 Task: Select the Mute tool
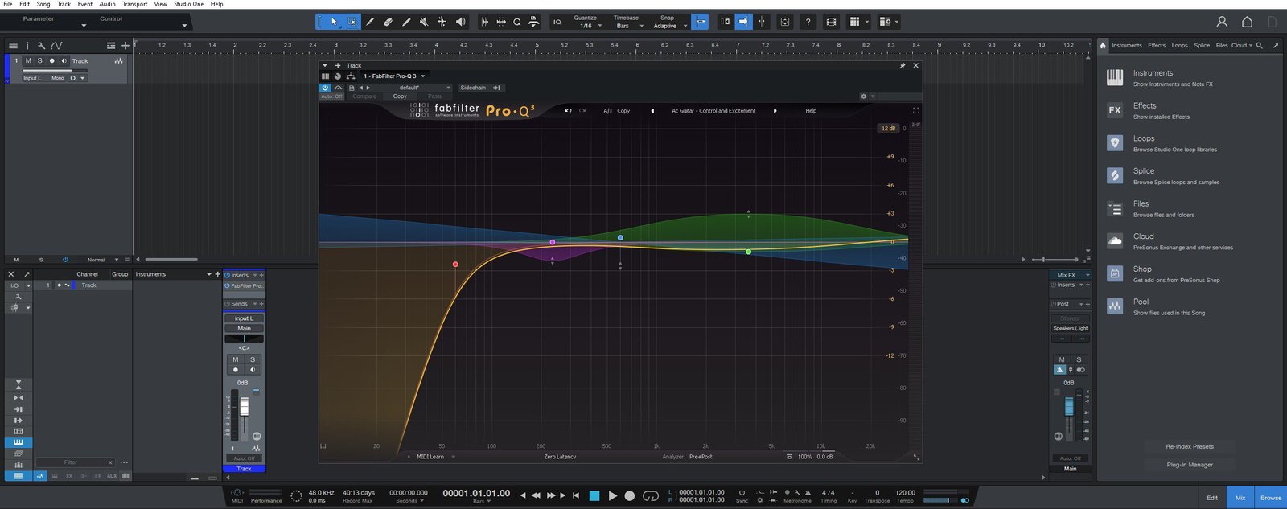(x=424, y=22)
